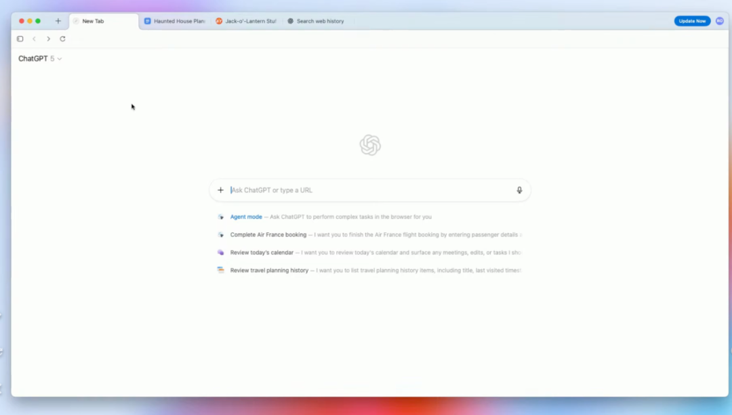The width and height of the screenshot is (732, 415).
Task: Open a new tab with plus icon
Action: tap(58, 21)
